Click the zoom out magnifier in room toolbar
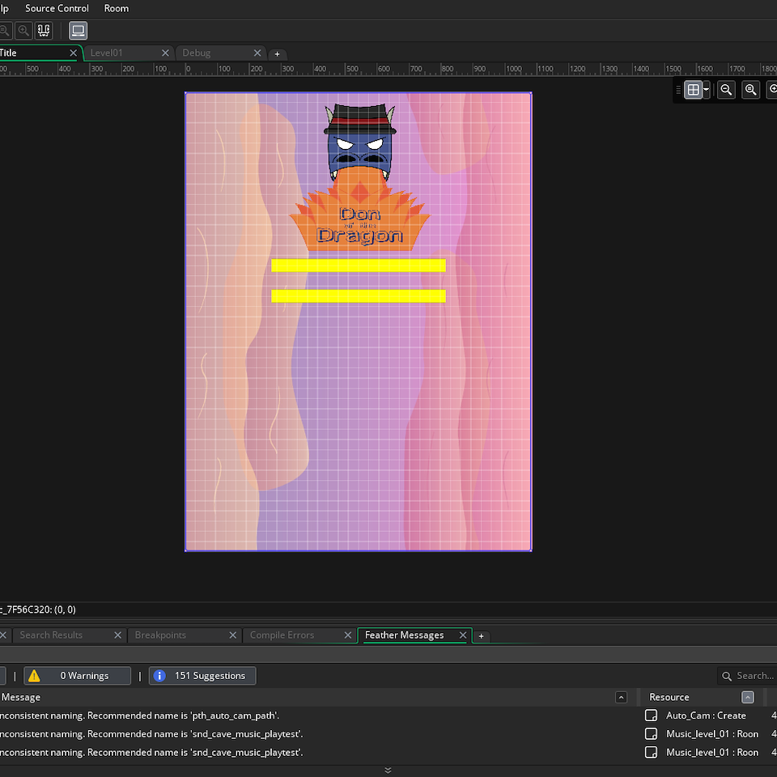 click(726, 90)
